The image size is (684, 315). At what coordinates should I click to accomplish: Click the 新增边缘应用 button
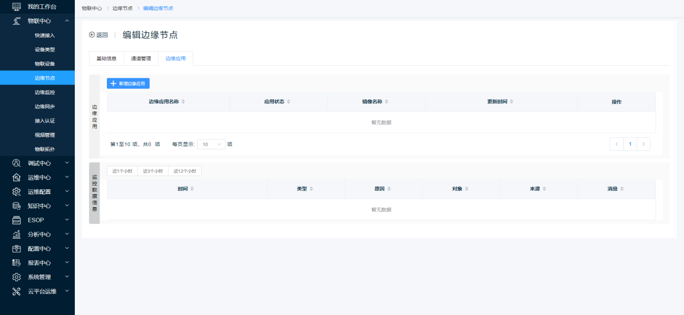[x=128, y=83]
